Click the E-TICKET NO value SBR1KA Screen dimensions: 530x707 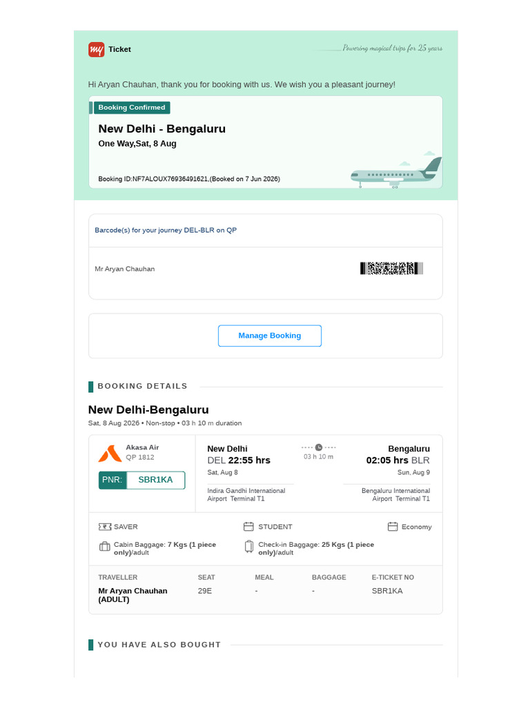pos(387,591)
